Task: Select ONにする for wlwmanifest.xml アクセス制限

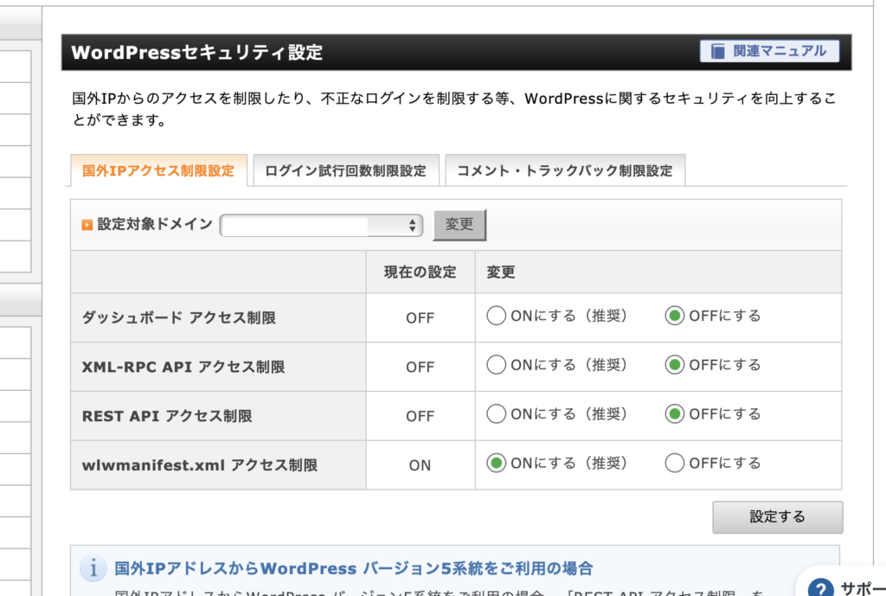Action: coord(496,464)
